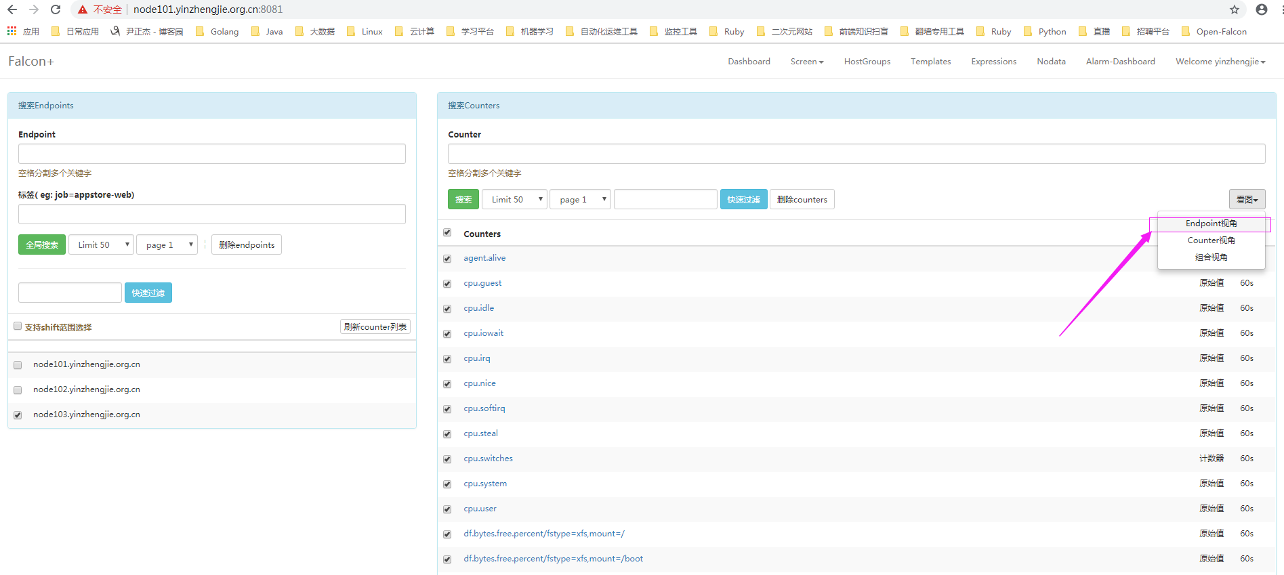
Task: Click the Counters 快速过滤 button
Action: (x=744, y=199)
